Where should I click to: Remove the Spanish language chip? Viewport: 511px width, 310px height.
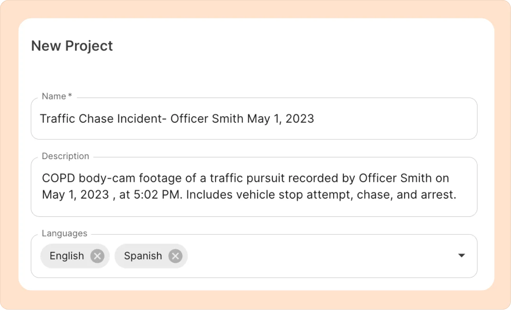point(175,256)
